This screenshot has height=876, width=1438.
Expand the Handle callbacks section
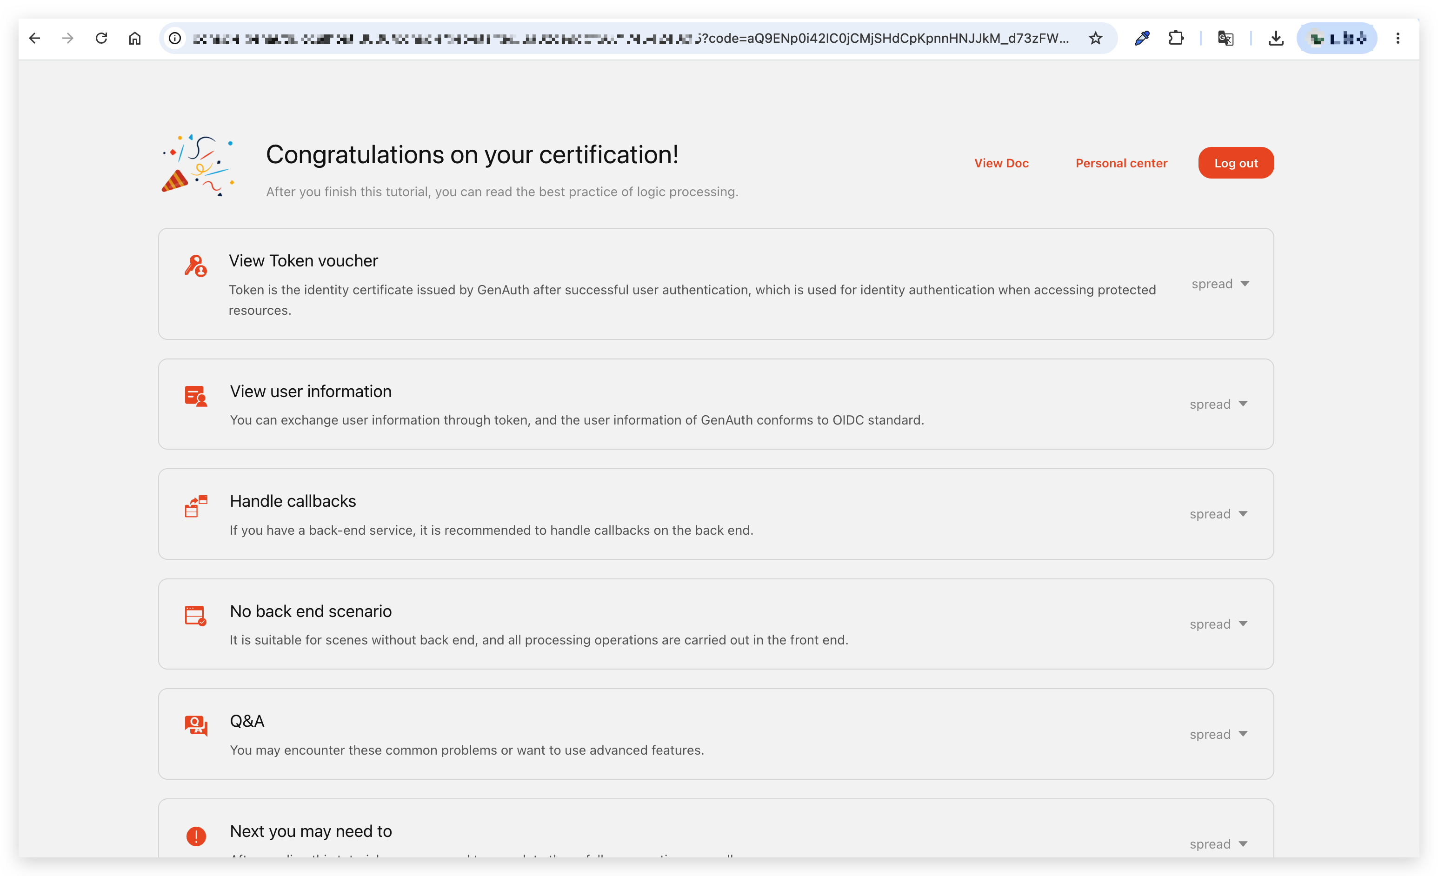click(x=1218, y=514)
